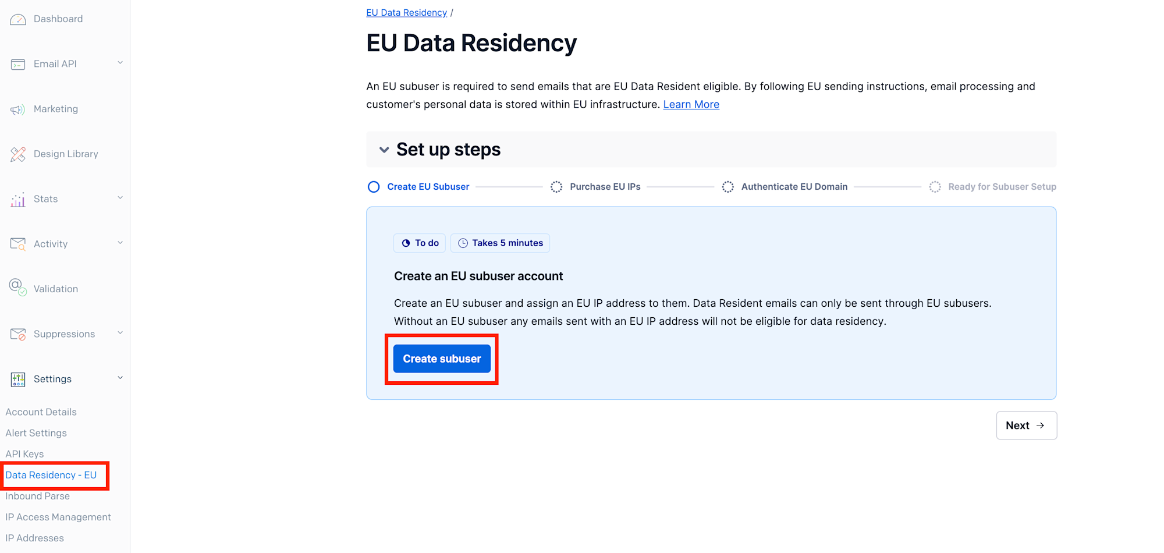Follow the Learn More link
The height and width of the screenshot is (553, 1164).
point(691,104)
